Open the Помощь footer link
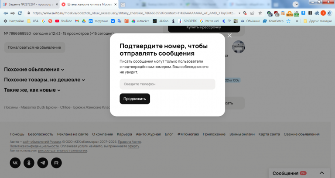The width and height of the screenshot is (335, 178). [x=17, y=134]
